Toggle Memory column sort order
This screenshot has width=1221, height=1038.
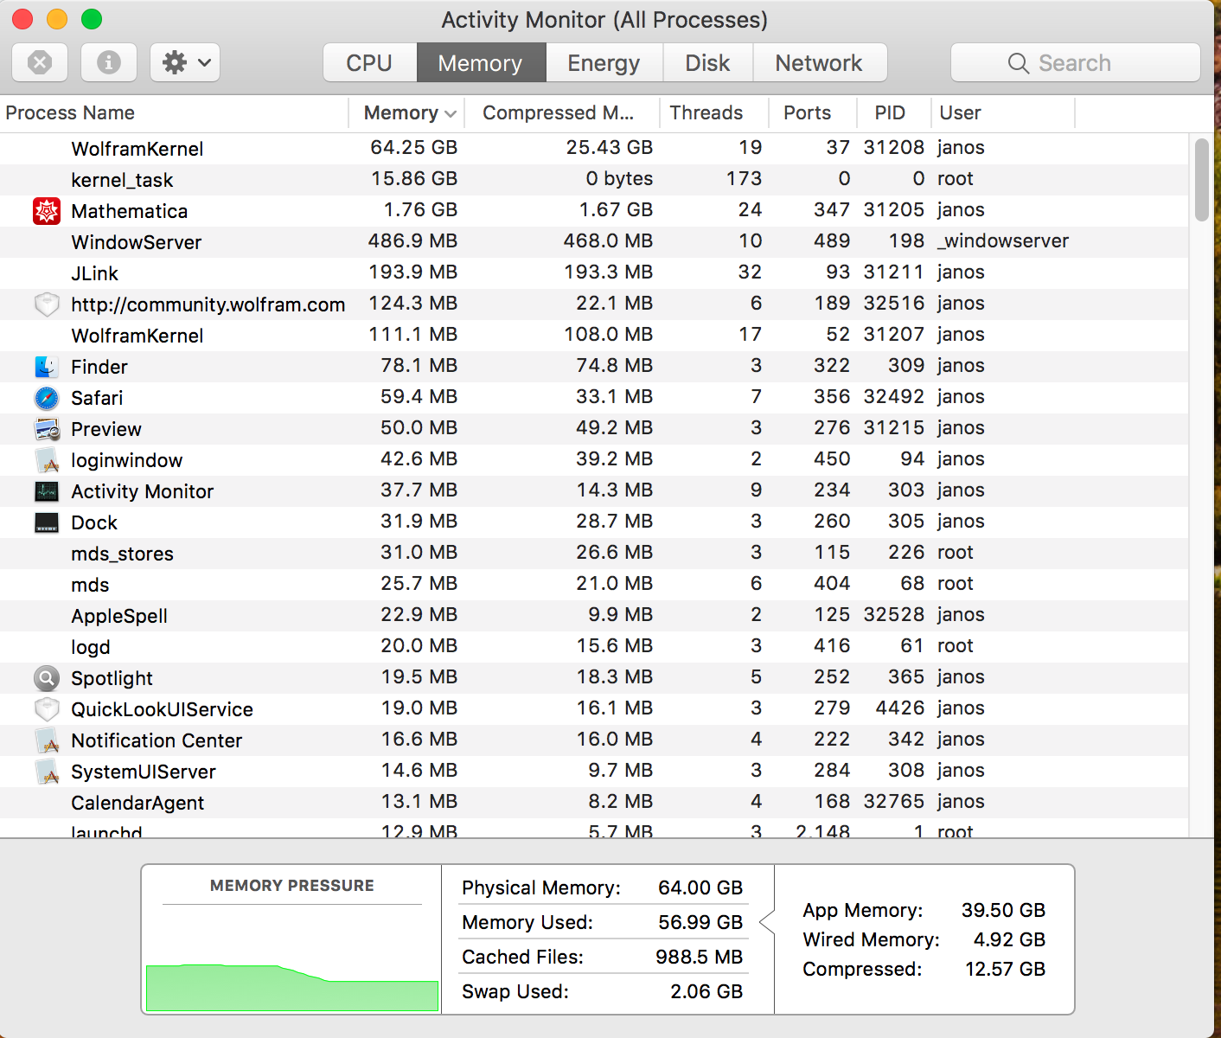tap(406, 112)
